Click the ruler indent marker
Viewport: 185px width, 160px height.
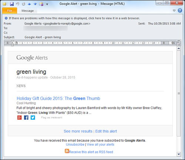[12, 43]
